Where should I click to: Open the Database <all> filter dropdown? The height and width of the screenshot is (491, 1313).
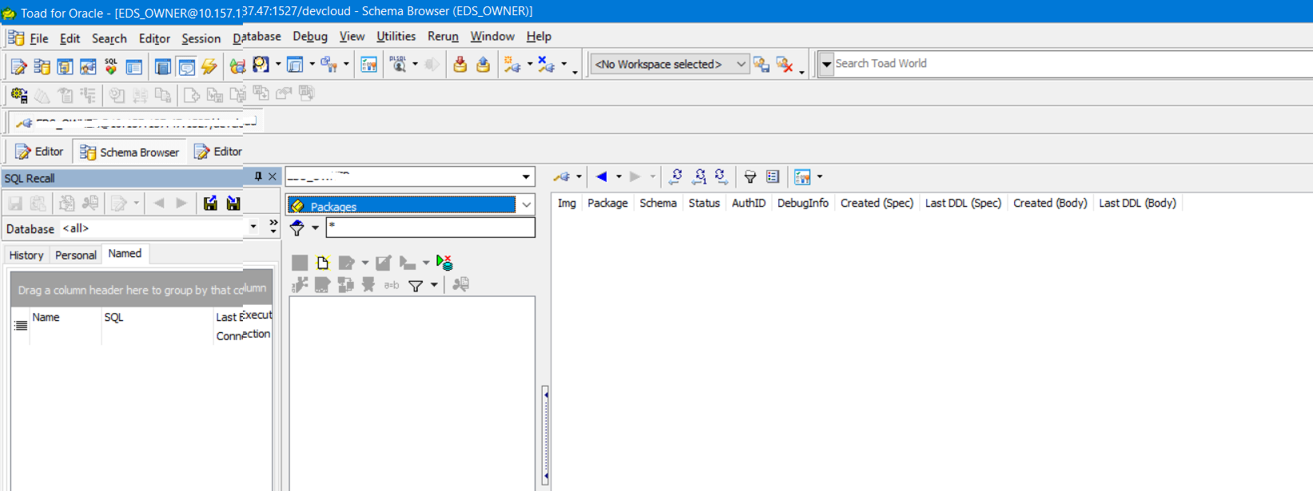coord(253,228)
